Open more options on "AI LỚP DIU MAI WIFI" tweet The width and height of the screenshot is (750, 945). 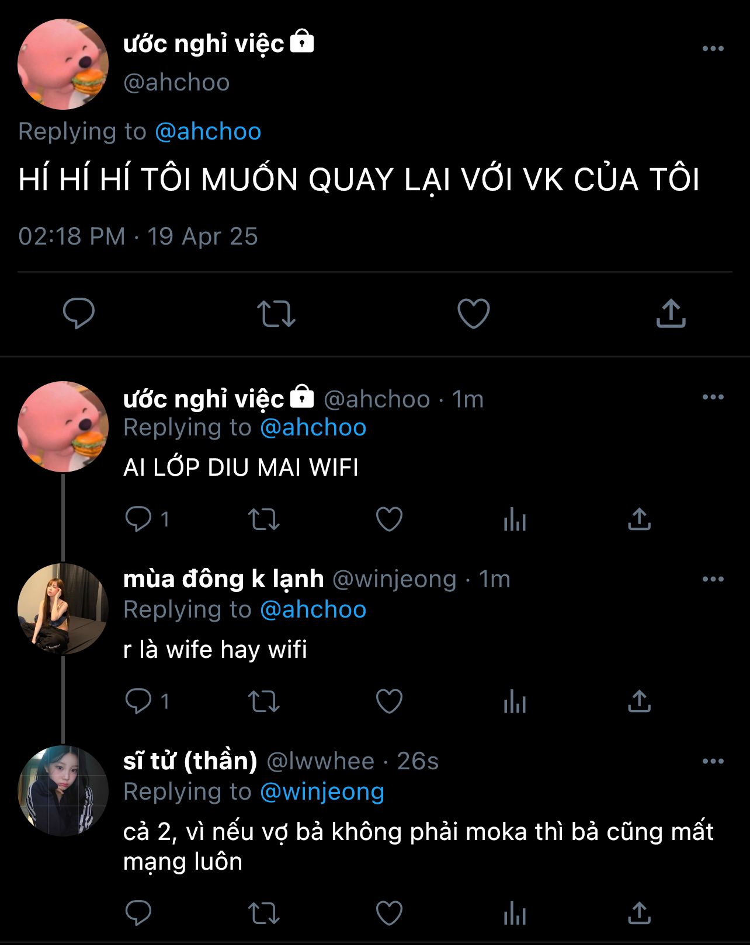713,397
